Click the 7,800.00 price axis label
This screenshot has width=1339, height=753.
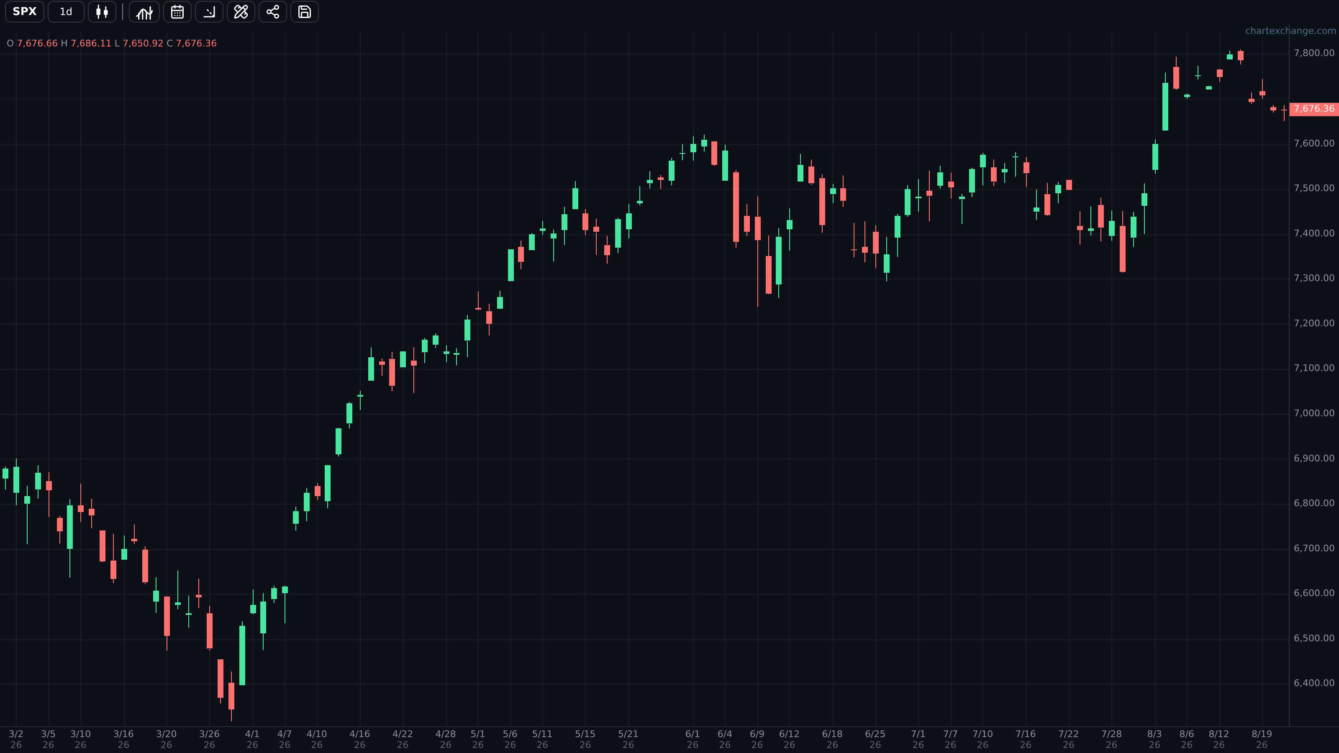[1313, 53]
